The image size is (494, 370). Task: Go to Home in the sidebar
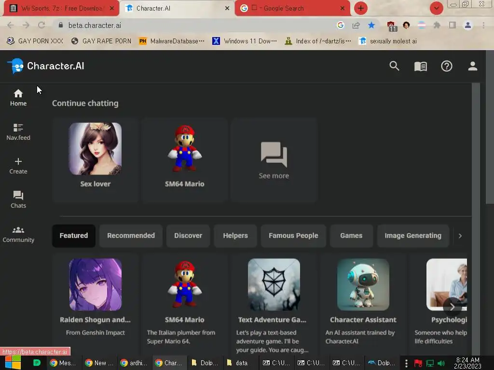click(18, 98)
